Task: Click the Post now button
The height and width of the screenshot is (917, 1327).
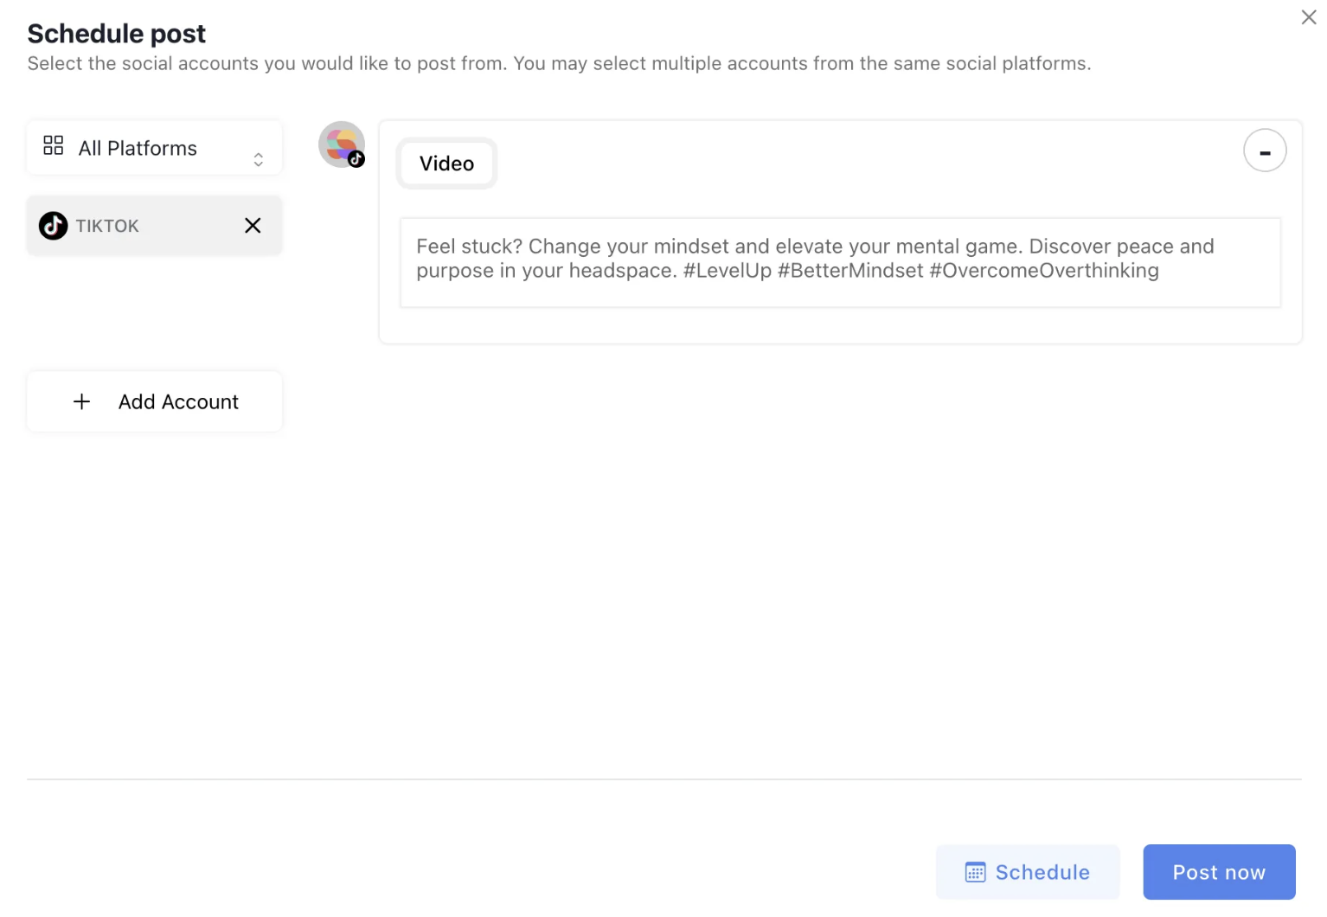Action: point(1218,872)
